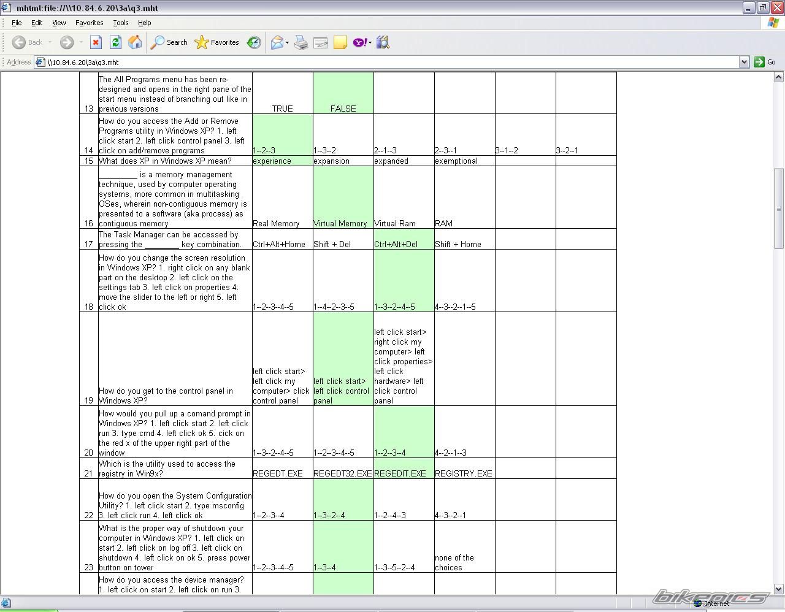Screen dimensions: 785x612
Task: Click the Internet zone globe in status bar
Action: pos(697,603)
